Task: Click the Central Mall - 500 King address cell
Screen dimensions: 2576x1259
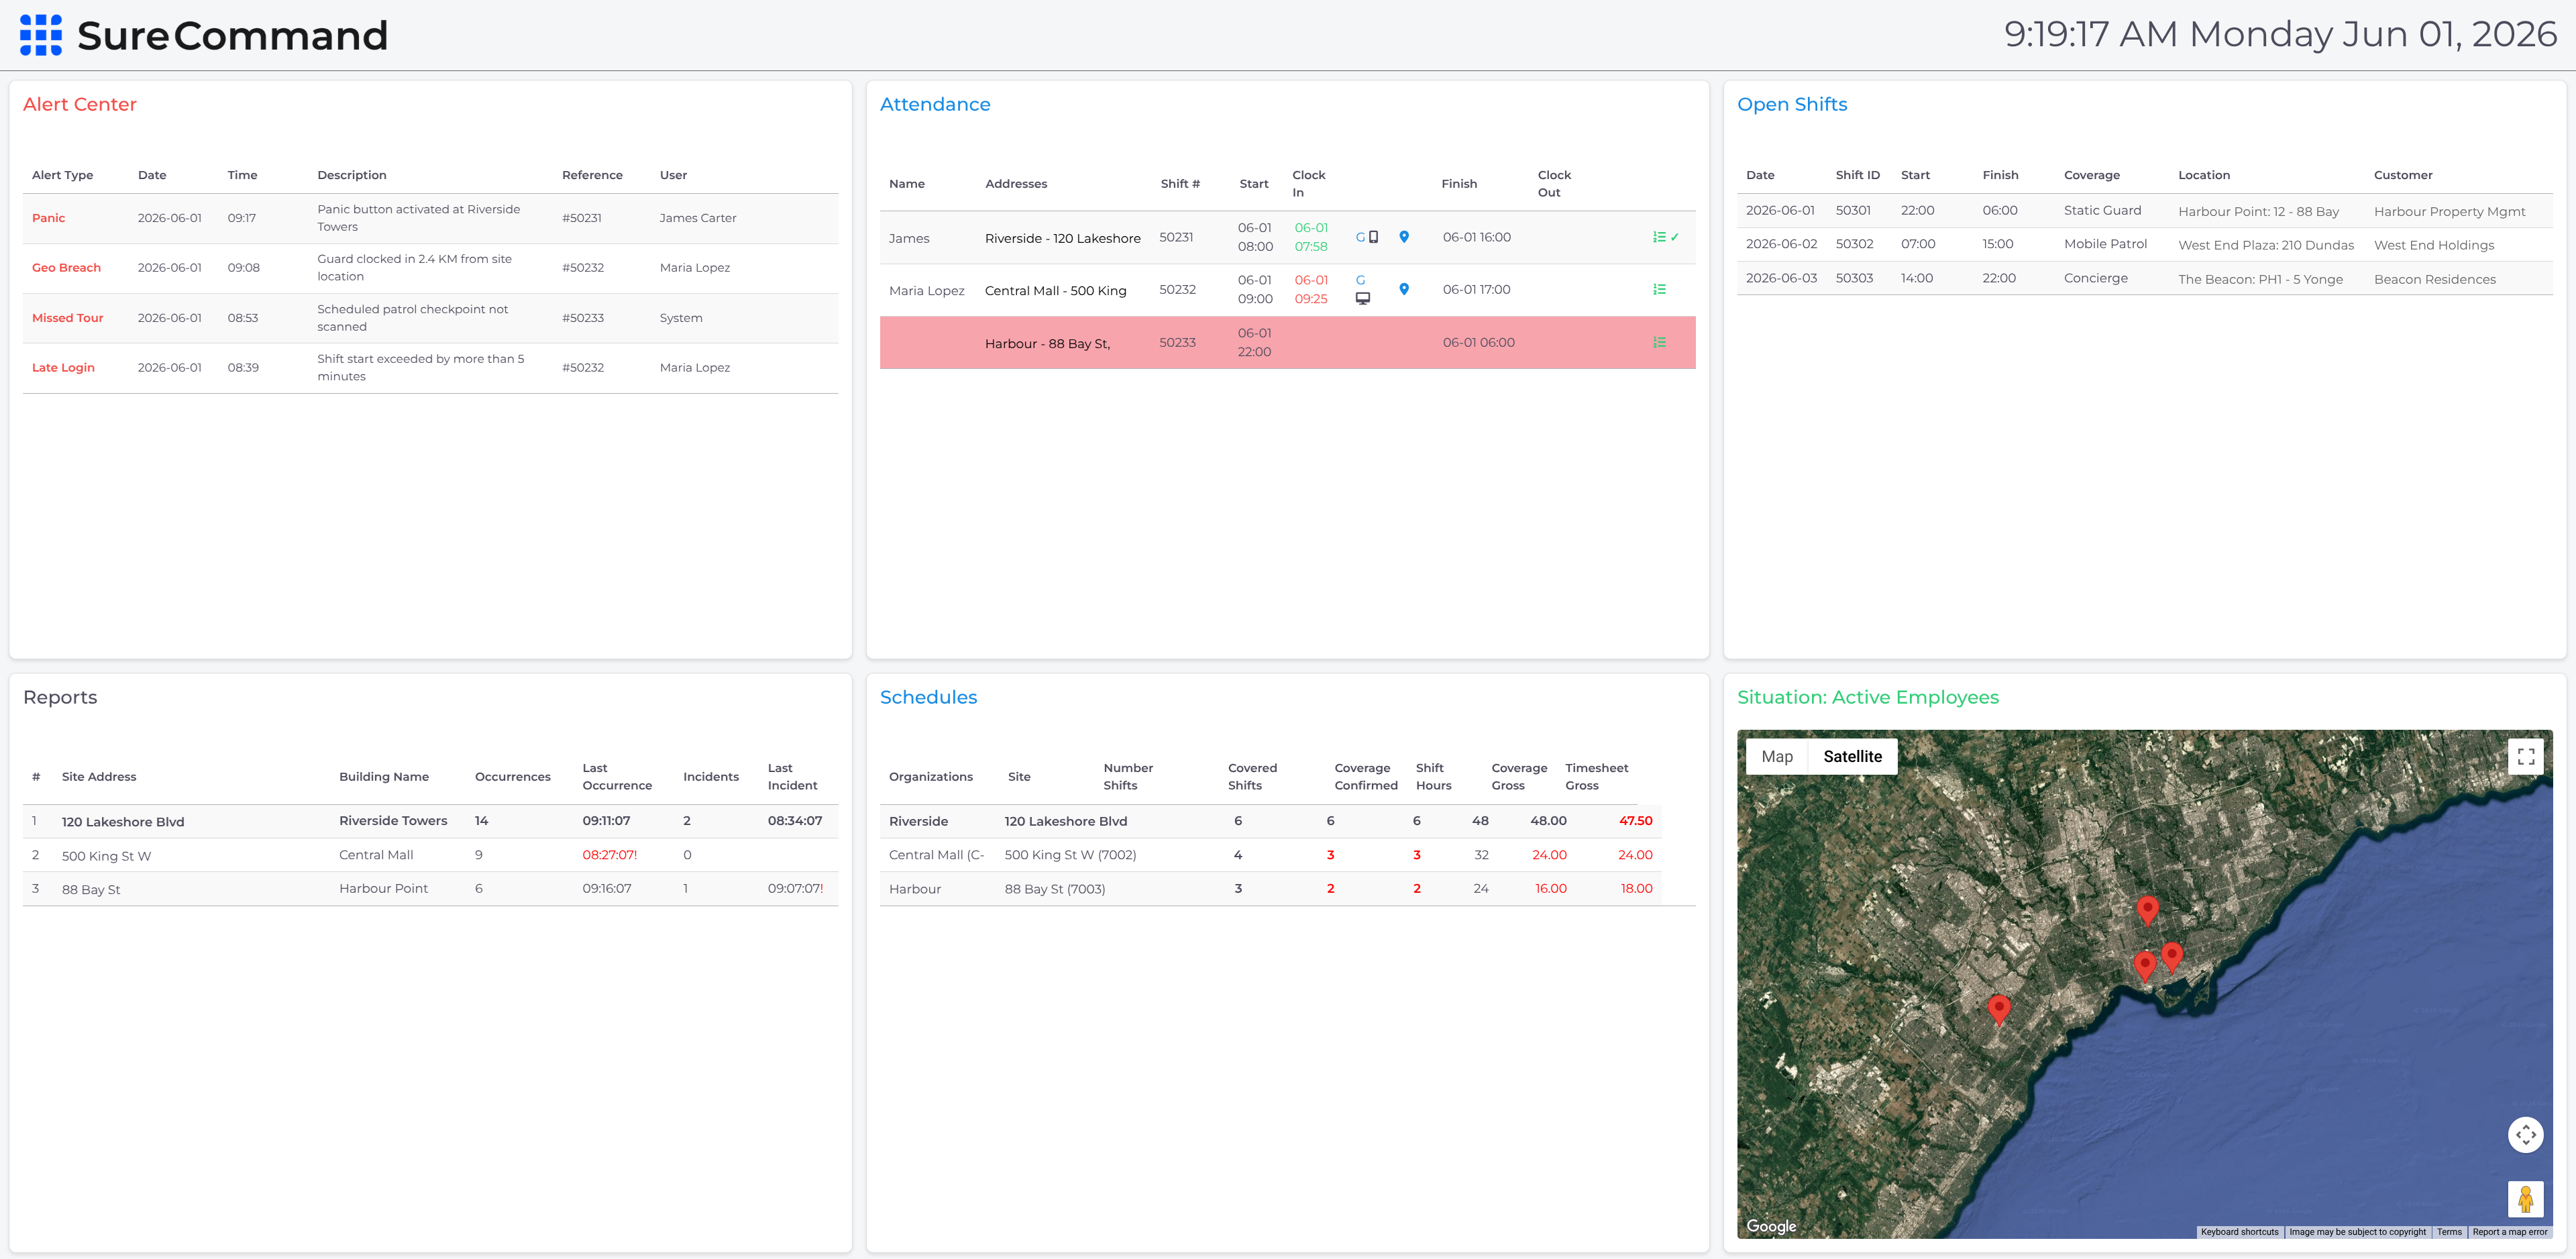Action: pyautogui.click(x=1055, y=290)
